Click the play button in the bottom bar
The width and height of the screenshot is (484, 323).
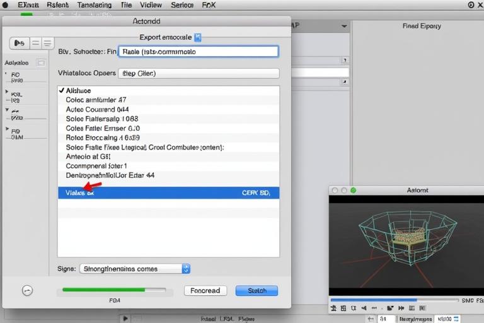tap(125, 319)
